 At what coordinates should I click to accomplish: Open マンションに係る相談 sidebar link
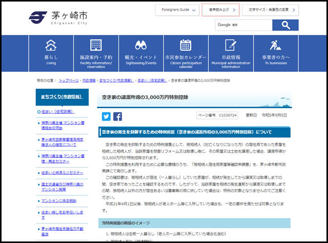(x=58, y=199)
